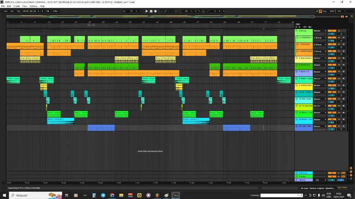Toggle the arrangement Loop switch
The image size is (355, 199).
click(x=204, y=11)
